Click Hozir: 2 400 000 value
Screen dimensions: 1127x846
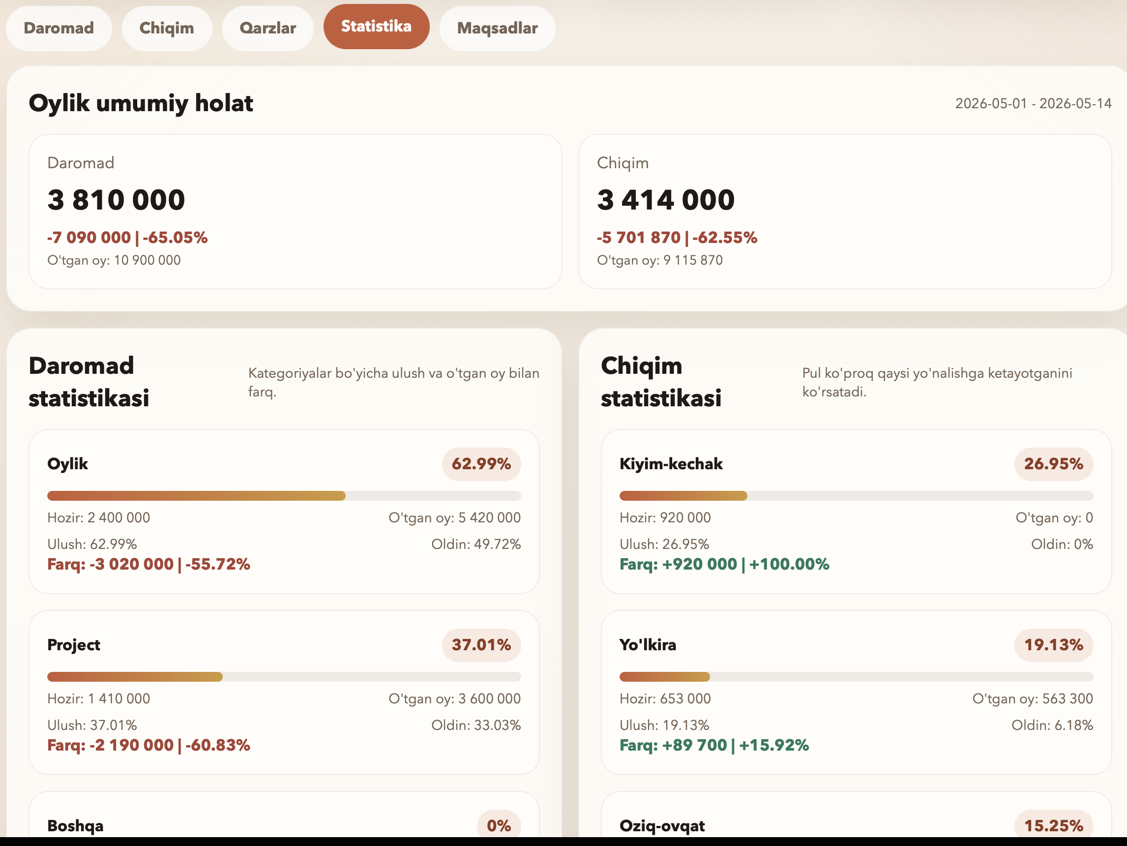[x=99, y=518]
